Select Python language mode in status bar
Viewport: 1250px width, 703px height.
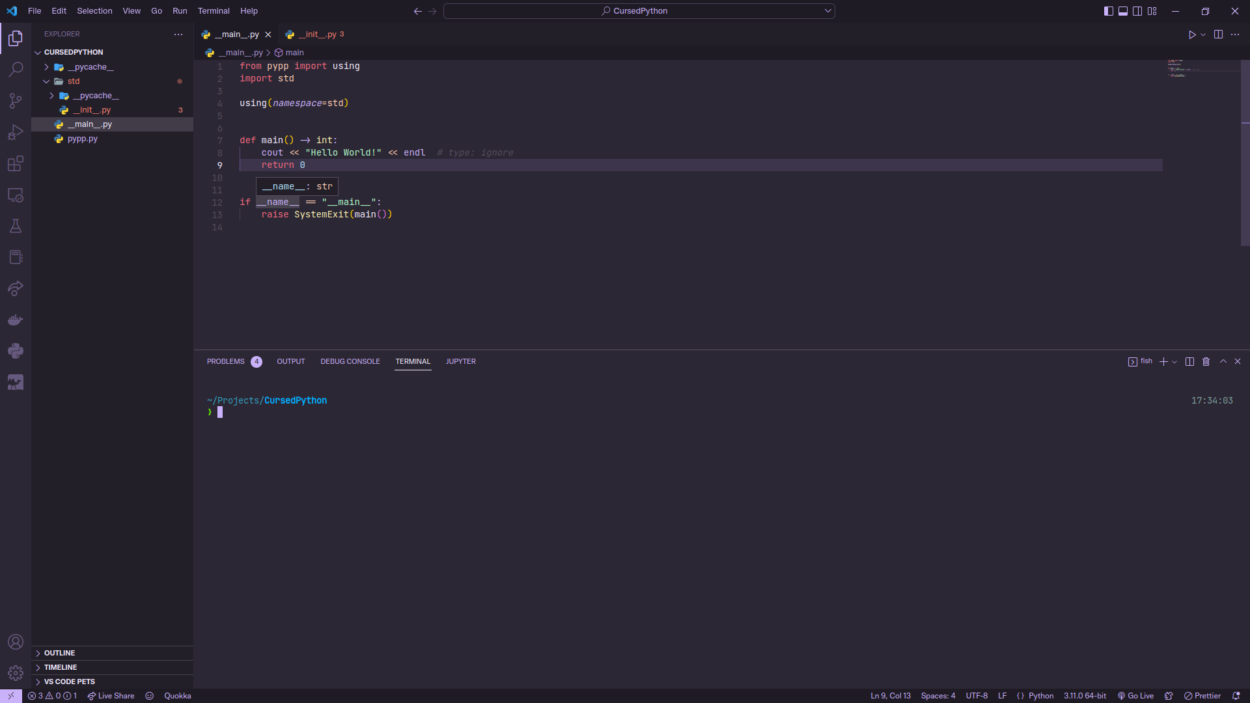[1040, 696]
